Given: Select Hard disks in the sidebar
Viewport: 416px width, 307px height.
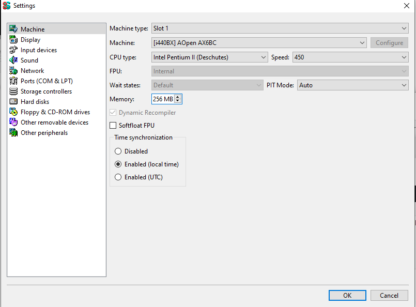Looking at the screenshot, I should pyautogui.click(x=35, y=102).
